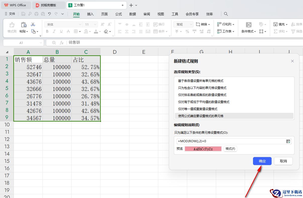303x198 pixels.
Task: Click the fill color bucket icon
Action: click(x=86, y=31)
